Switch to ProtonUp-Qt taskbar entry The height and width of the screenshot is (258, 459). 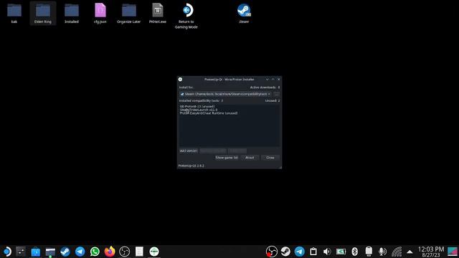[154, 252]
